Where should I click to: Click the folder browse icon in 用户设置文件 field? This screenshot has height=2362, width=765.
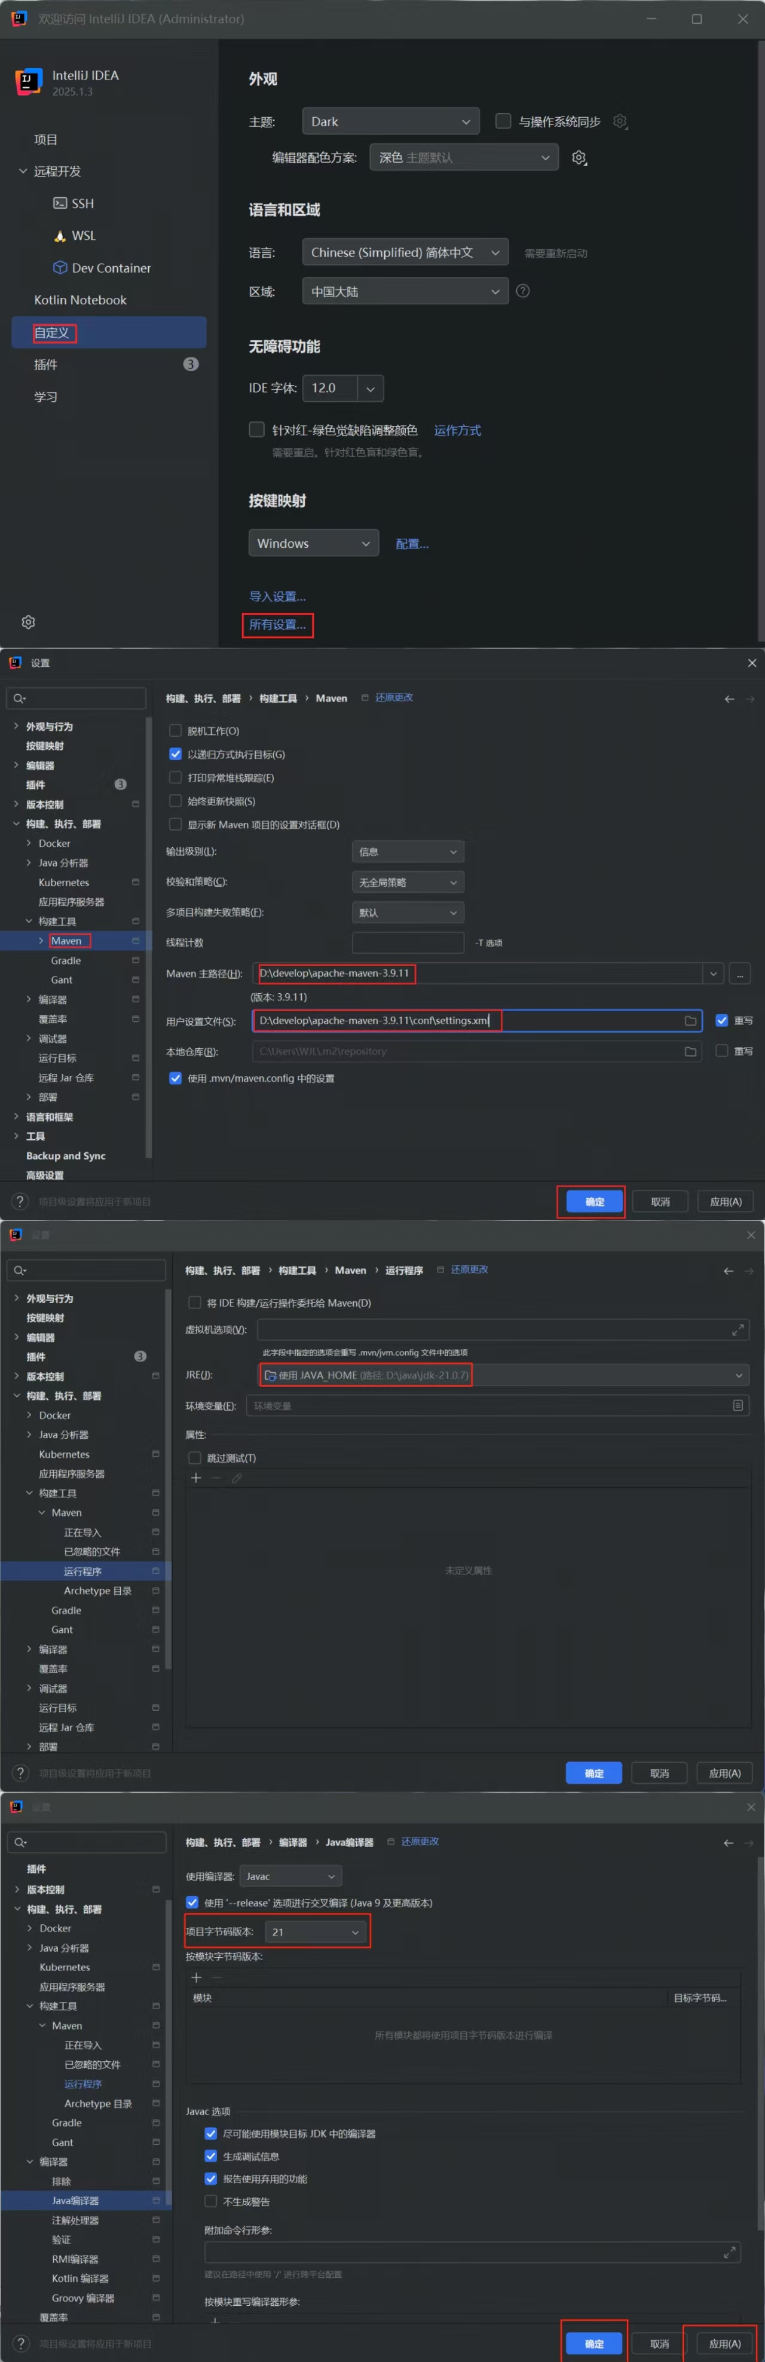[691, 1021]
